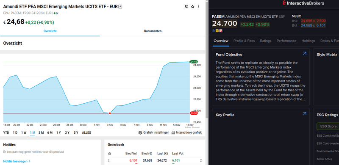Image resolution: width=339 pixels, height=165 pixels.
Task: Open the Interactieve grafiek chart icon
Action: [173, 132]
